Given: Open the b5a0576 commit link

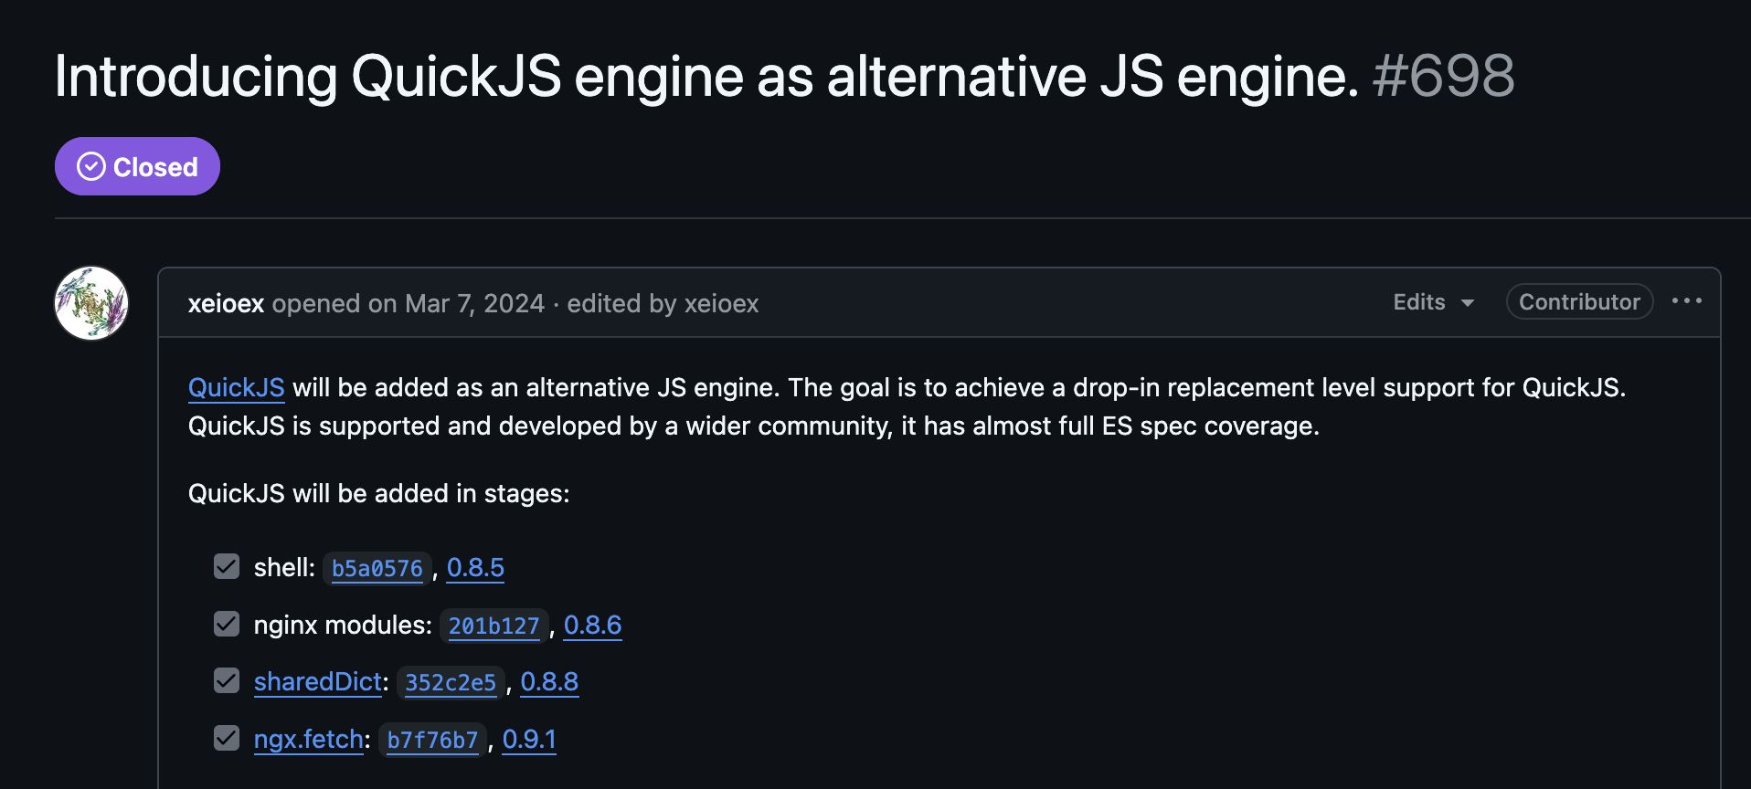Looking at the screenshot, I should point(377,568).
